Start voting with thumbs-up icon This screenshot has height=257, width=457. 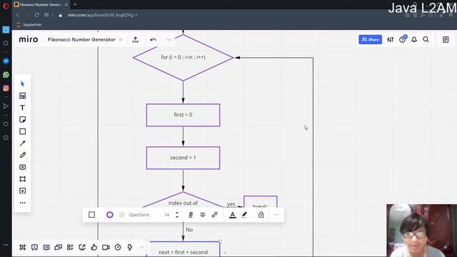94,248
